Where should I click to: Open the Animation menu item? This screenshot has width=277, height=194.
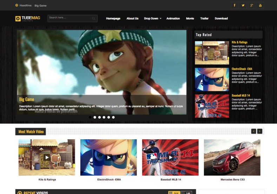tap(173, 18)
